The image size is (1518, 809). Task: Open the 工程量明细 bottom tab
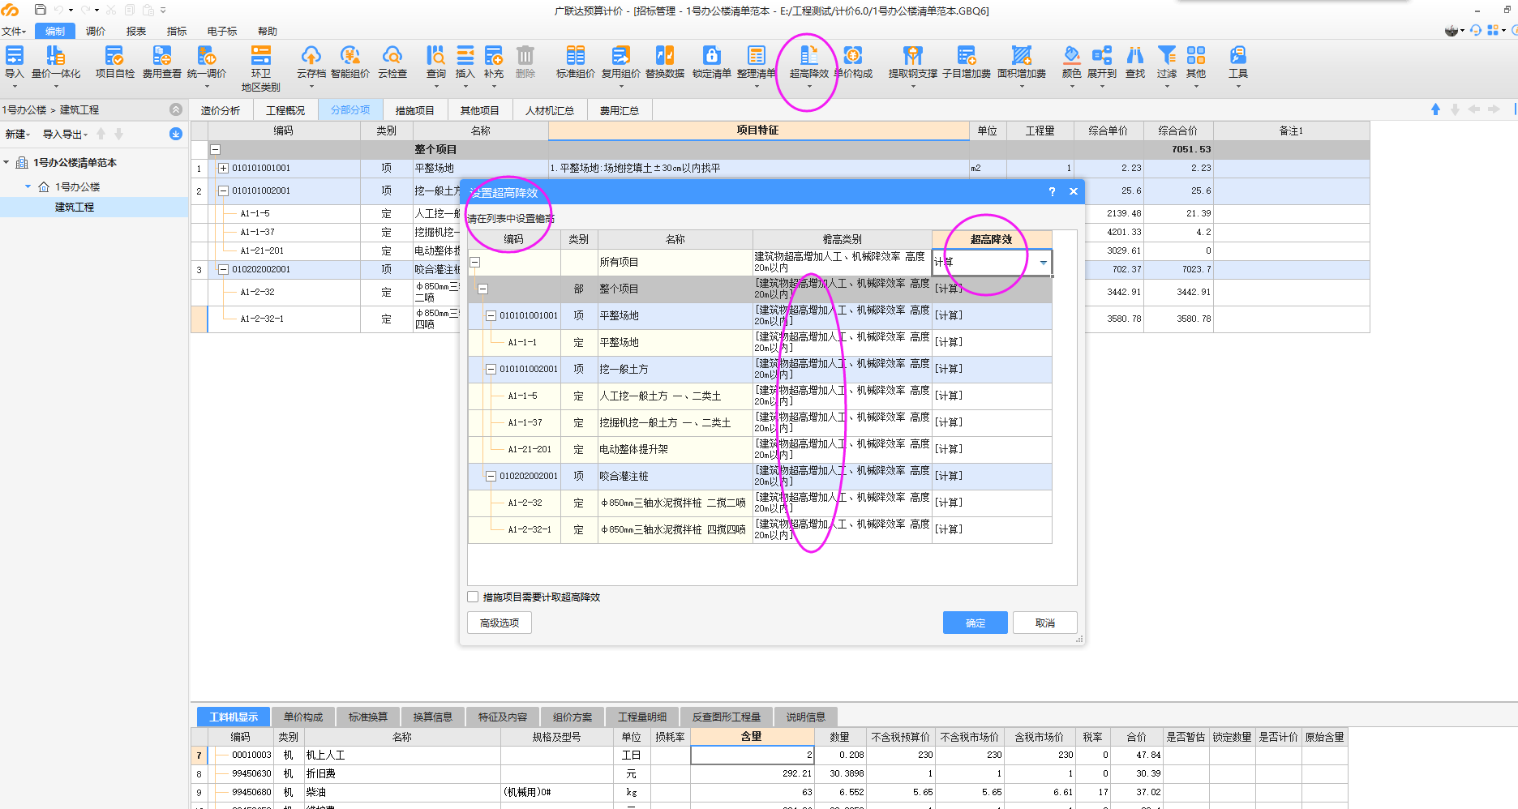642,717
